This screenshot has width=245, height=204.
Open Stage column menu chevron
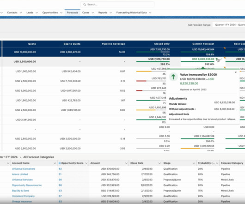coord(194,163)
